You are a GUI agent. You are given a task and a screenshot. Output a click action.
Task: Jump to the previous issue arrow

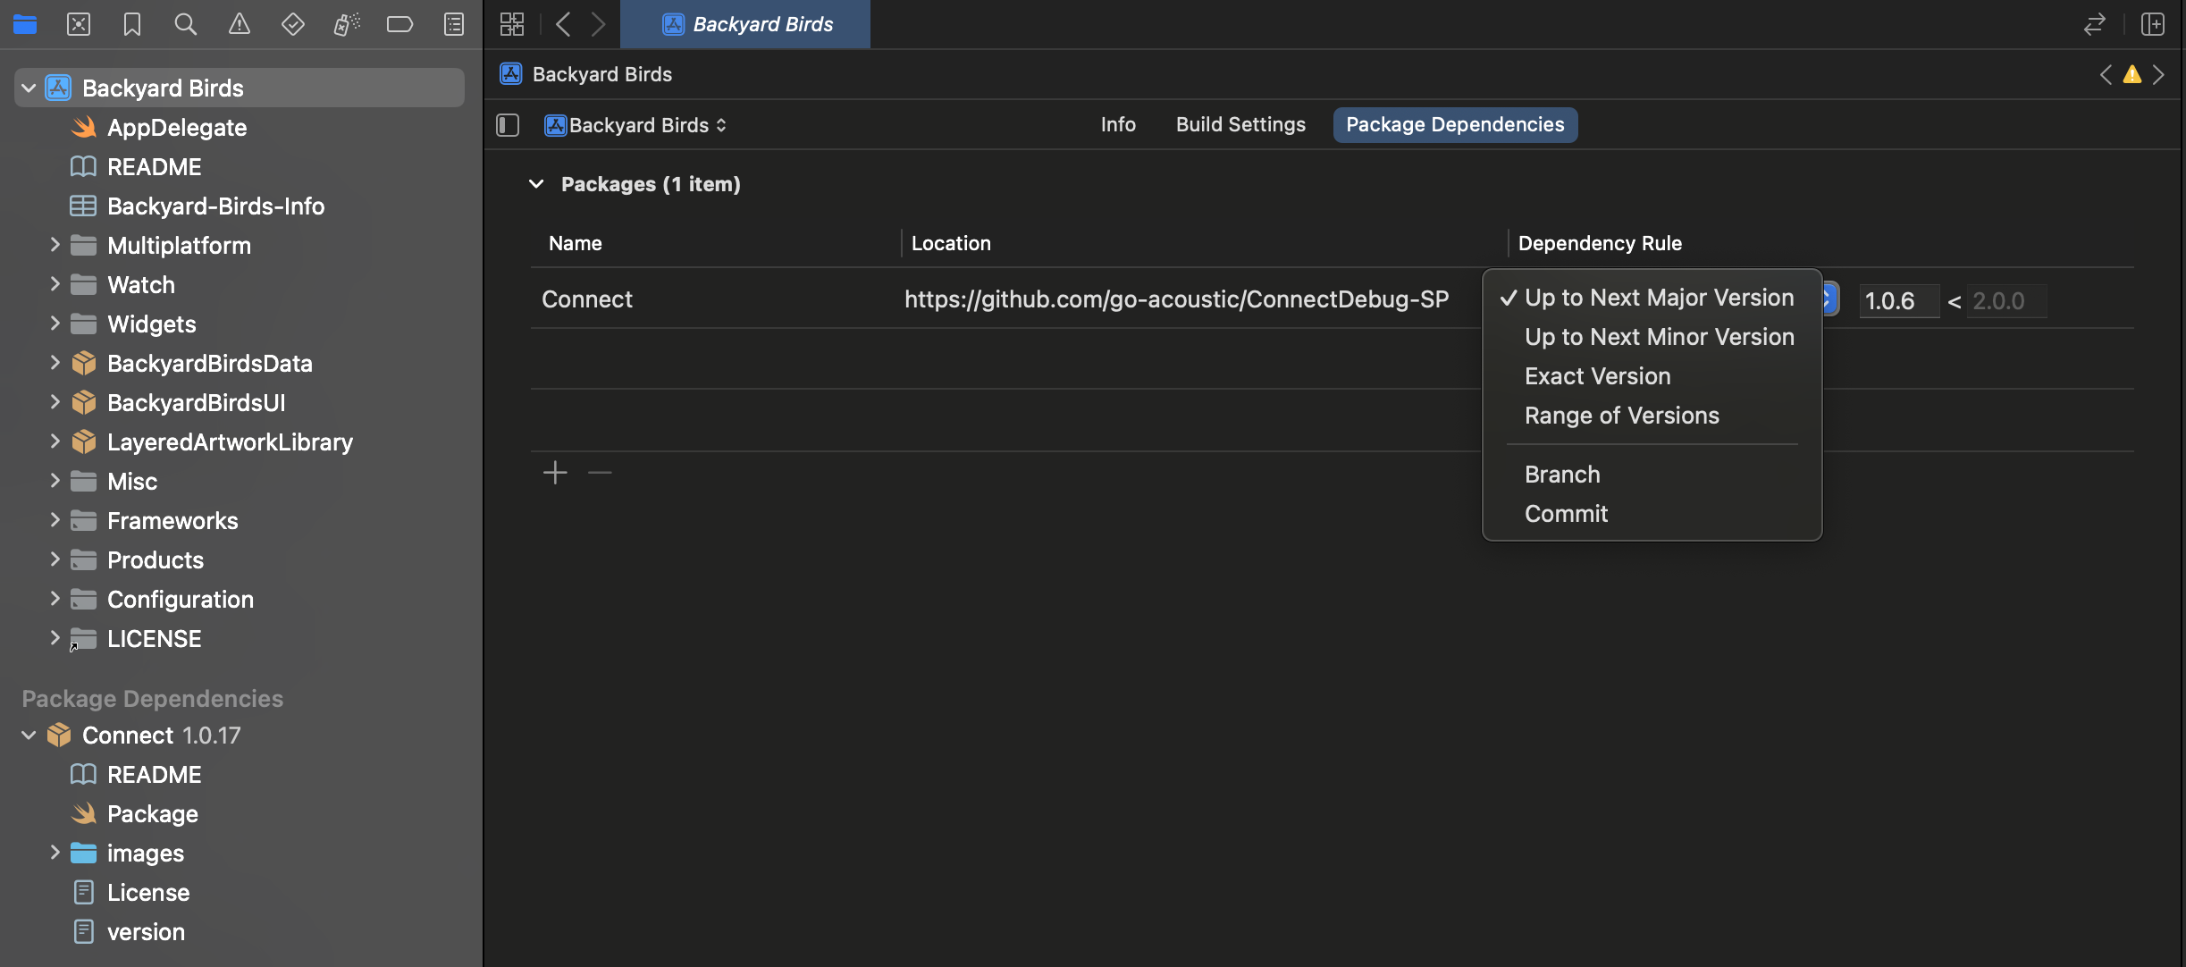(2106, 74)
